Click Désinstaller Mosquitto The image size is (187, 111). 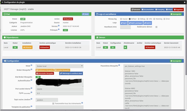pos(45,73)
